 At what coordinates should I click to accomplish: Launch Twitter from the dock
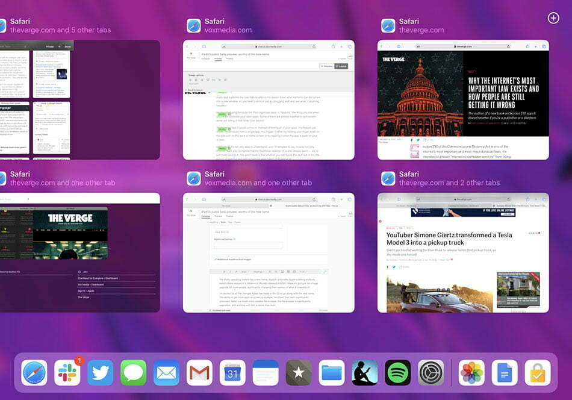101,373
